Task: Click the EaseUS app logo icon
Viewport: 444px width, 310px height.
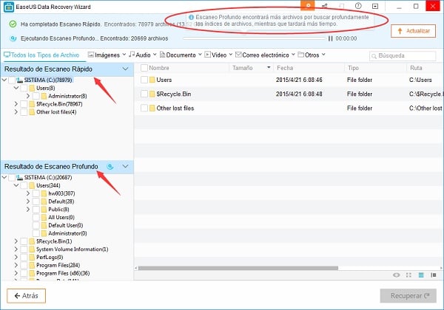Action: [9, 7]
